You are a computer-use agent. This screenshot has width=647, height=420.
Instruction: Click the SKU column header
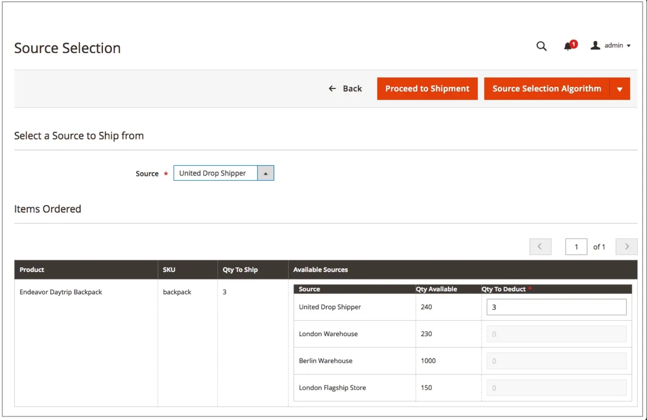[x=187, y=270]
